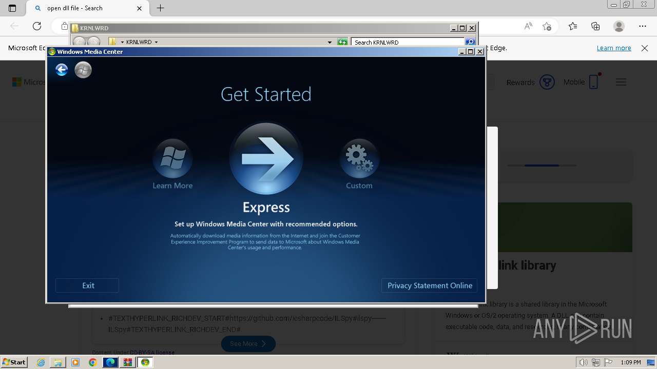The image size is (657, 369).
Task: Click the See More button
Action: coord(248,343)
